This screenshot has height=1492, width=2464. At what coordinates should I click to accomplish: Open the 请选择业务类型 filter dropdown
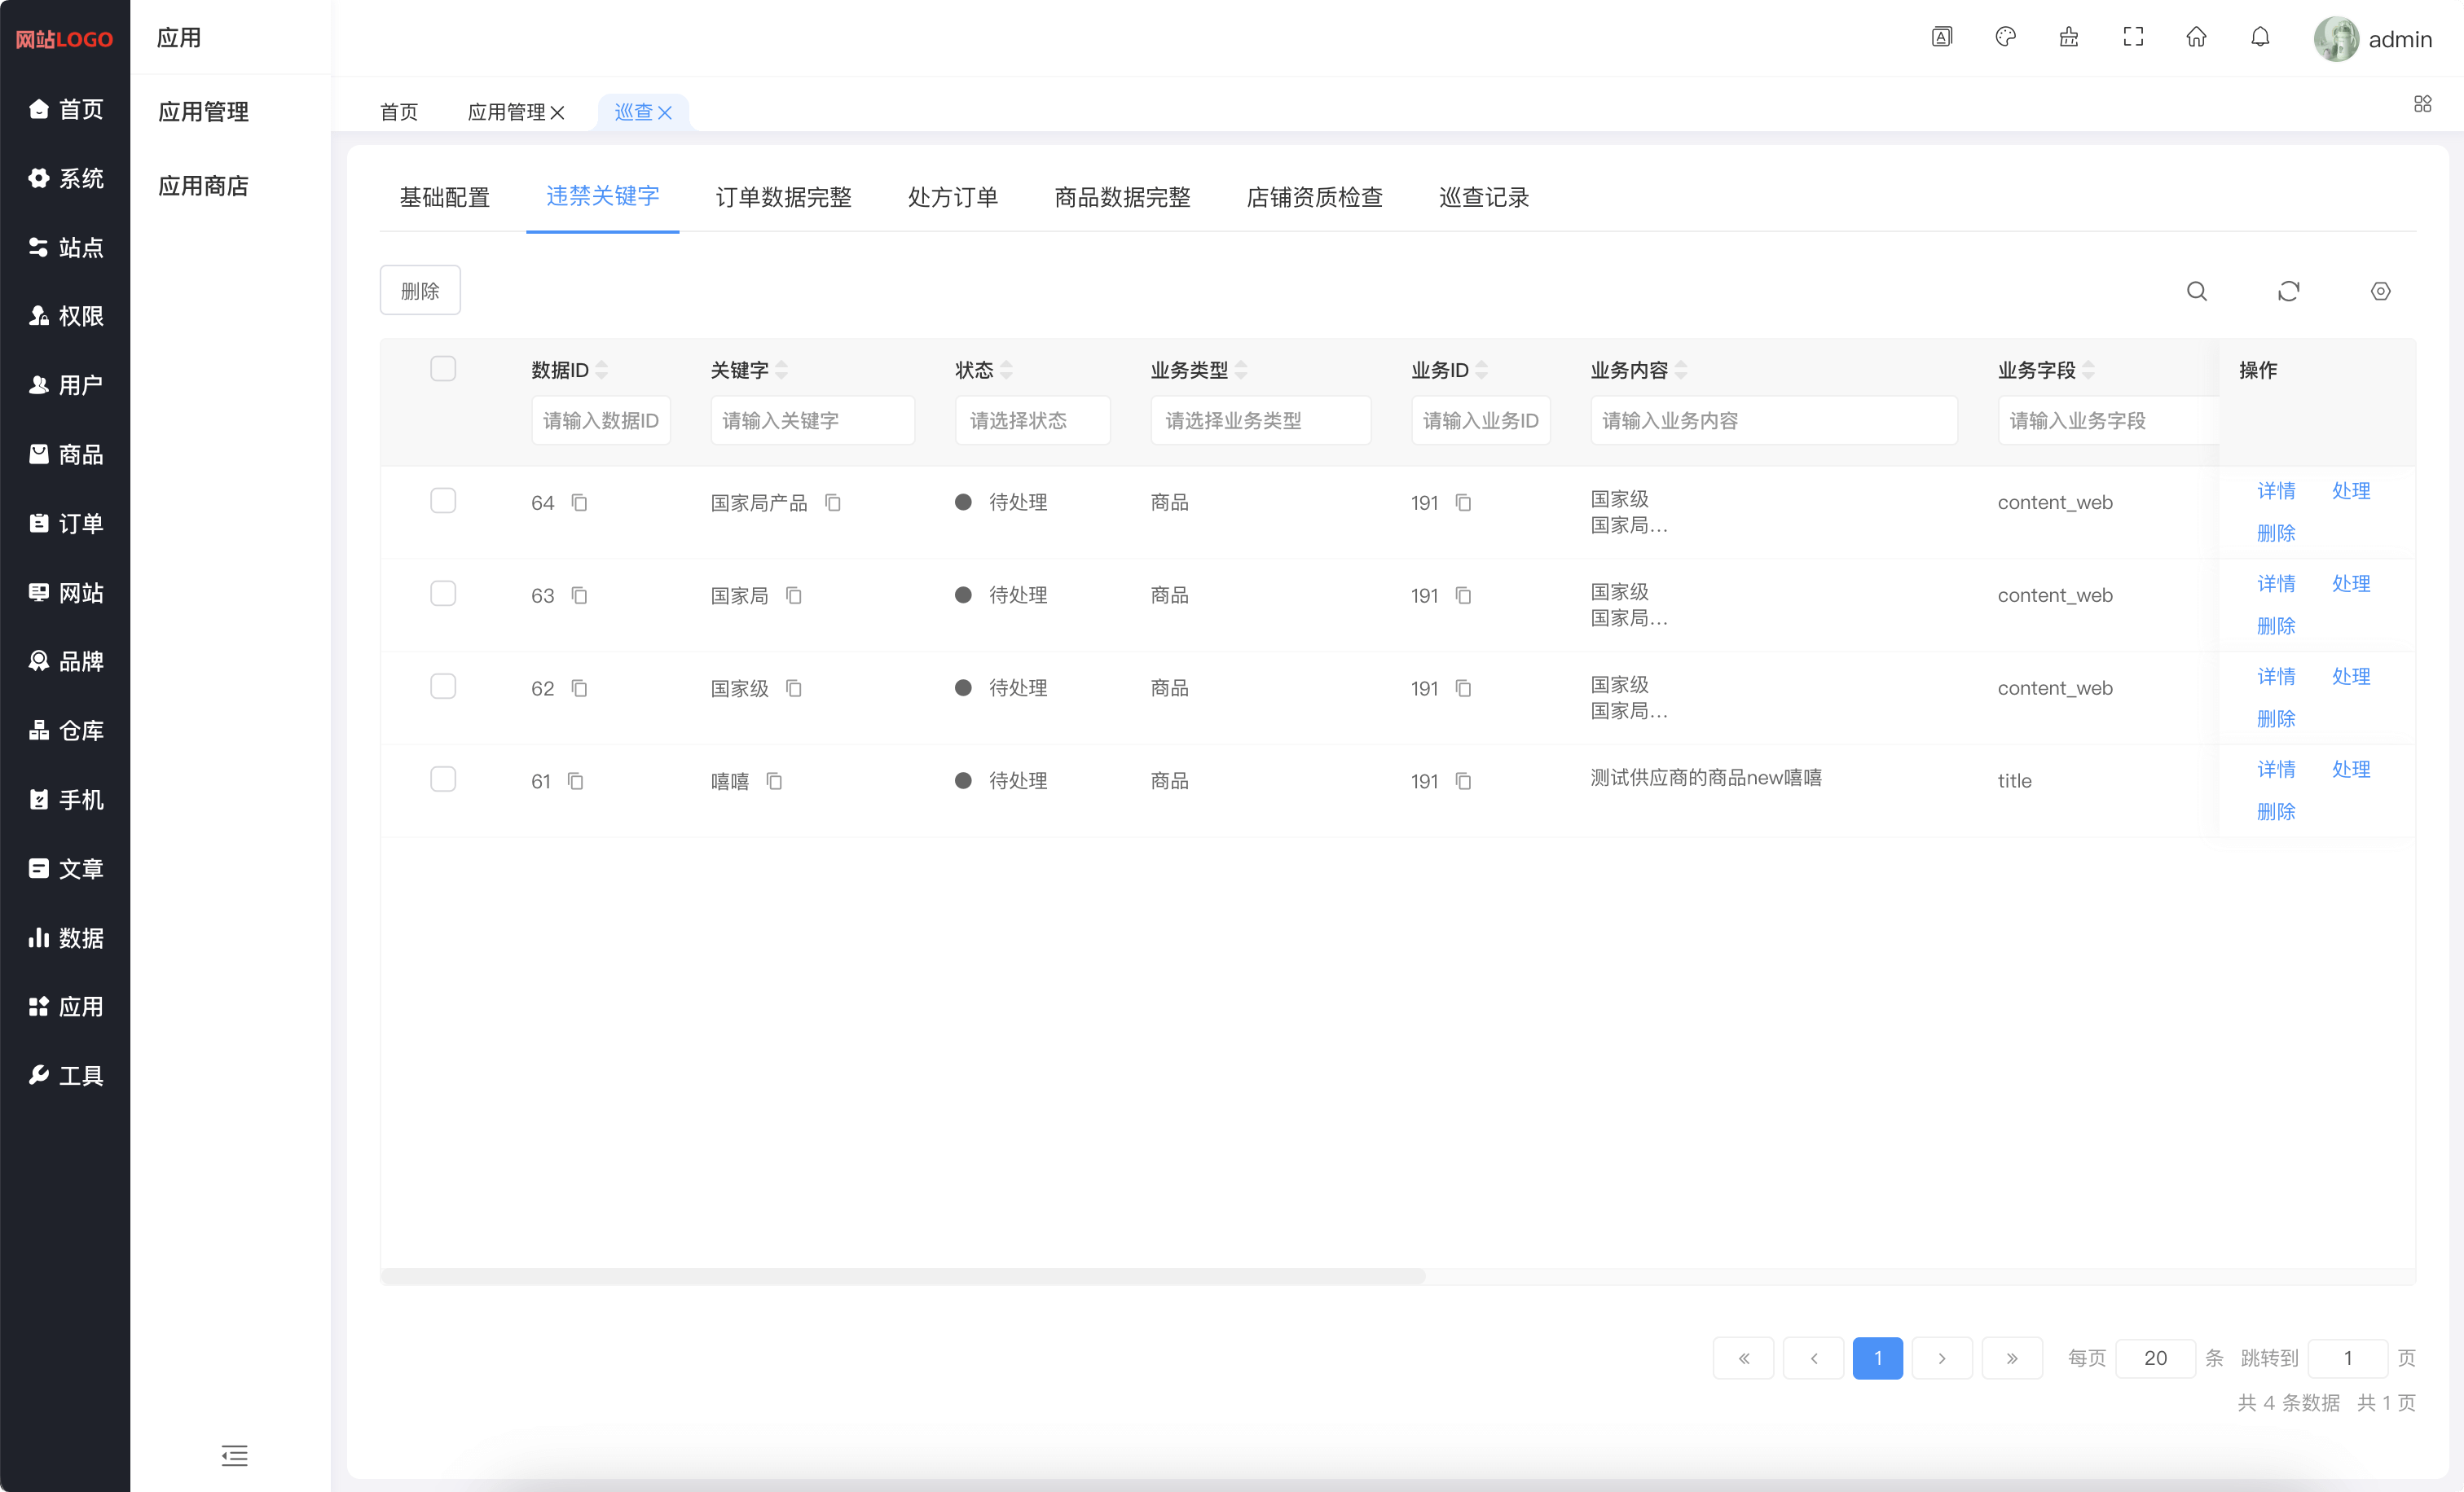point(1259,421)
